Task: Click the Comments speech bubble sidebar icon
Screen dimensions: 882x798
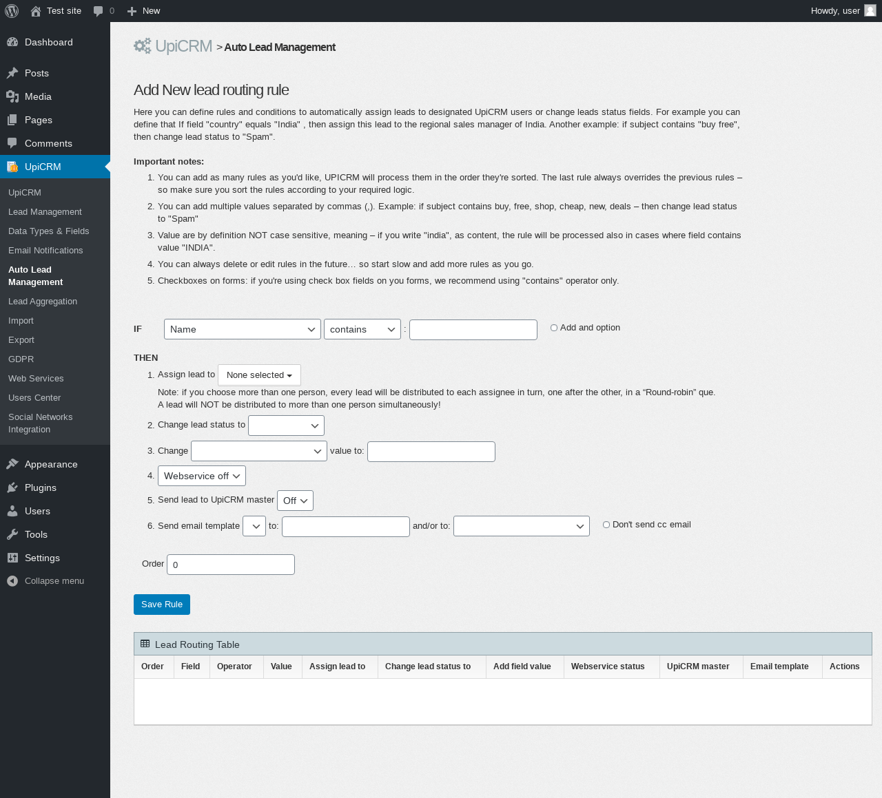Action: pyautogui.click(x=12, y=143)
